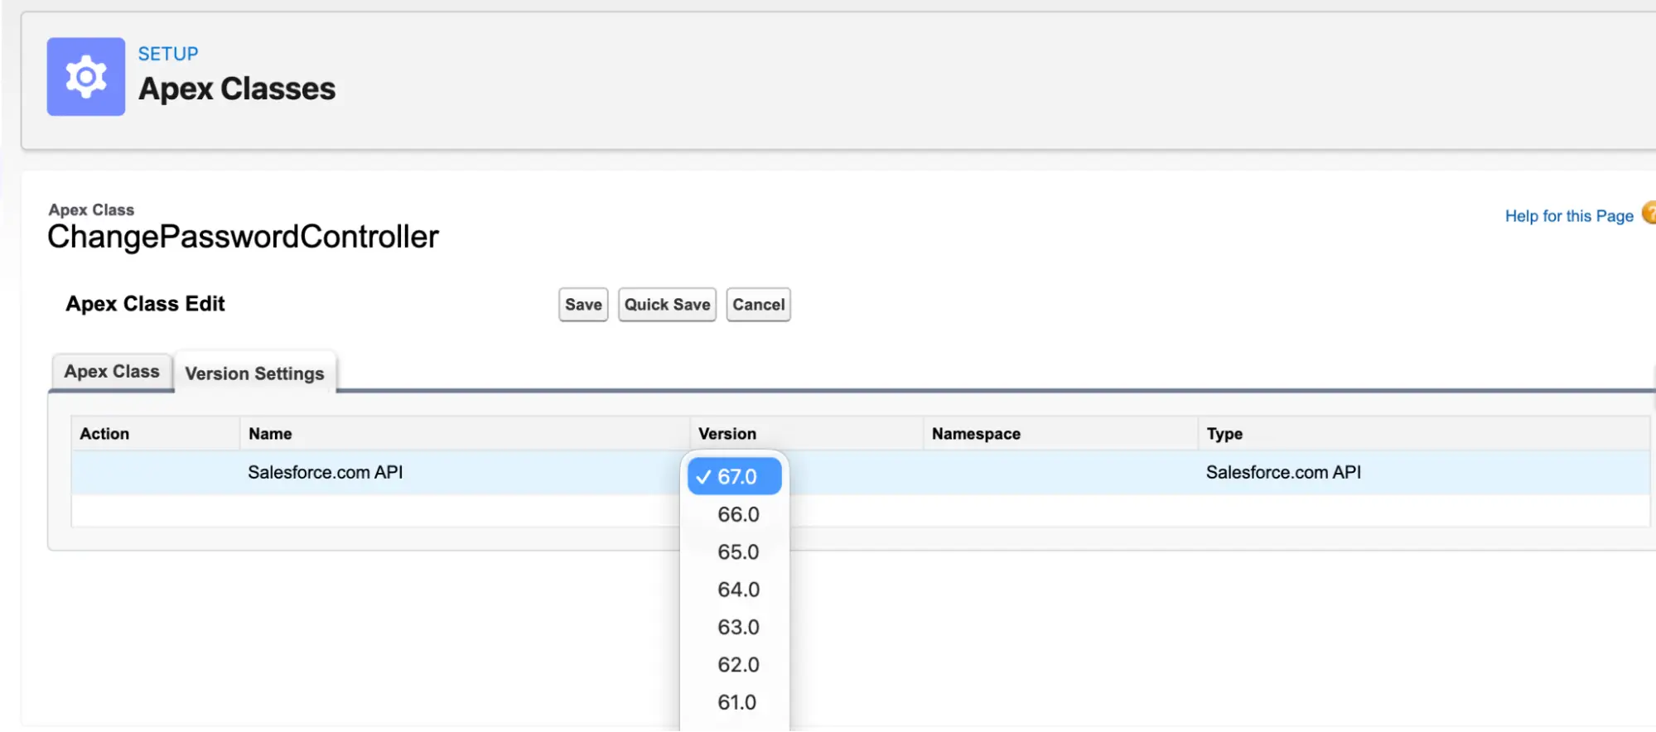Image resolution: width=1656 pixels, height=732 pixels.
Task: Choose version 66.0 from list
Action: pyautogui.click(x=738, y=514)
